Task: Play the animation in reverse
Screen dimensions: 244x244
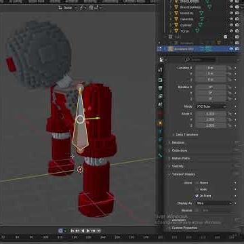Action: 83,230
